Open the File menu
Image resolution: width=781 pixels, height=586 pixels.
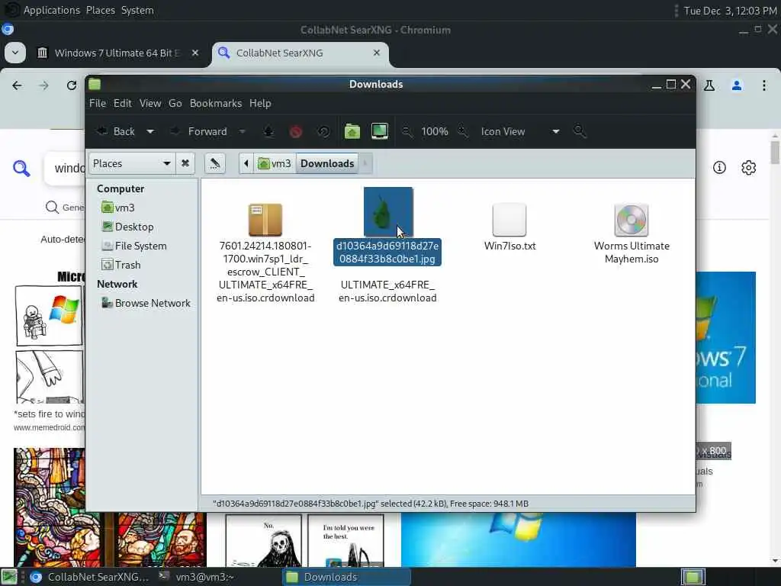(x=98, y=103)
